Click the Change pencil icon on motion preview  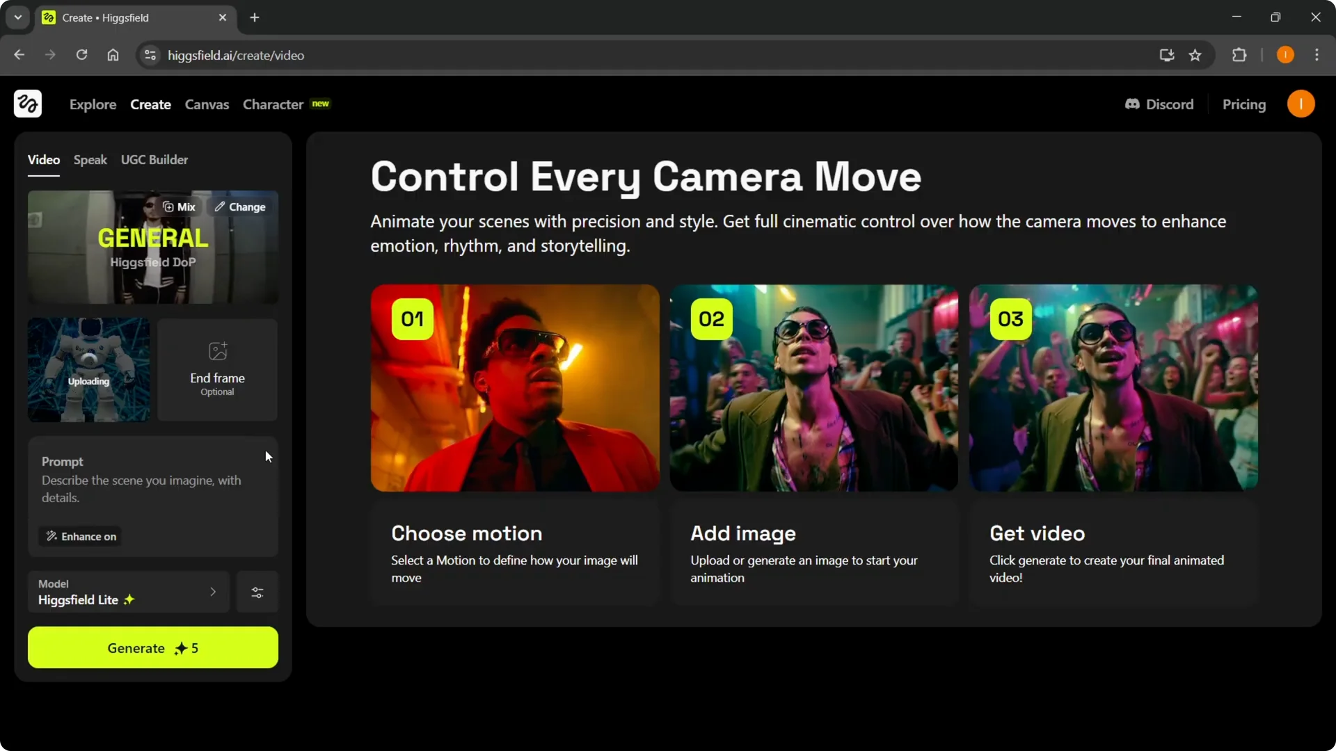(x=219, y=207)
